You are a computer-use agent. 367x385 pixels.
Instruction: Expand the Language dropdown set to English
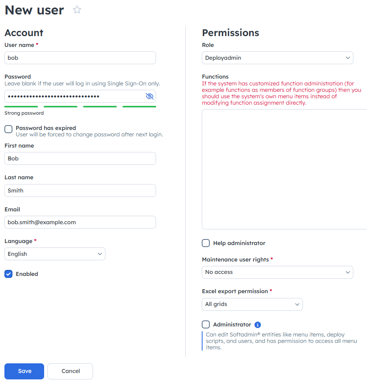click(55, 254)
